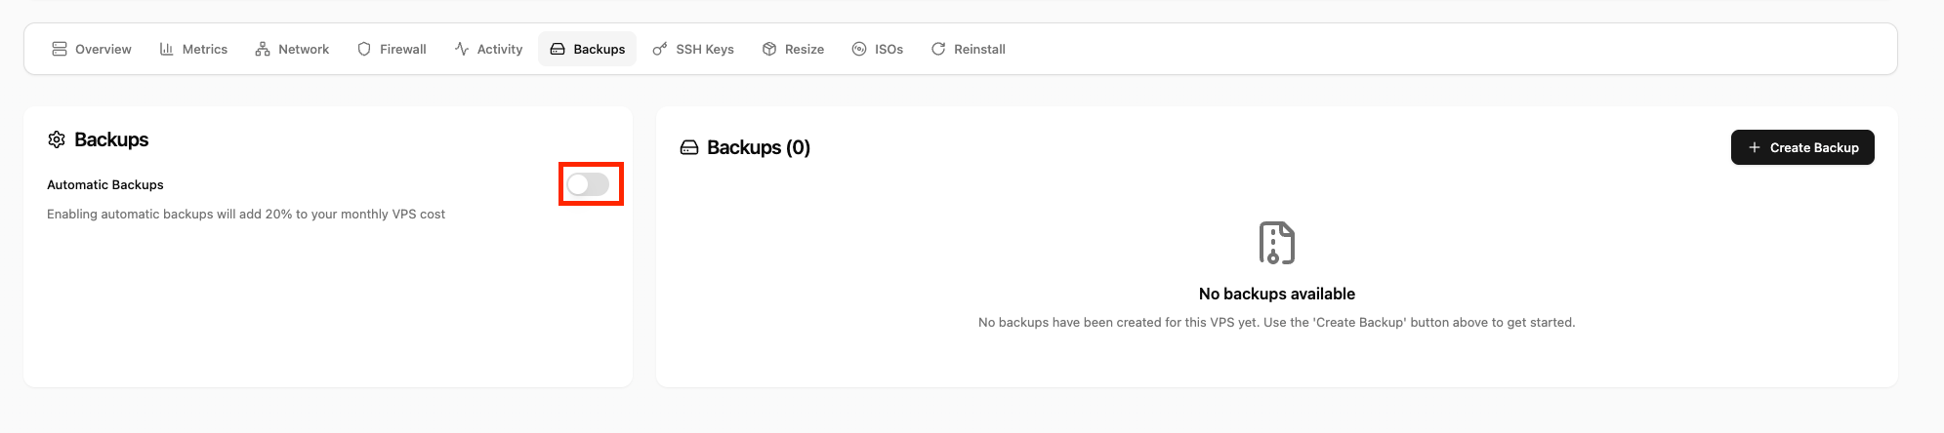This screenshot has width=1944, height=433.
Task: Click the Reinstall circular arrow icon
Action: (x=938, y=49)
